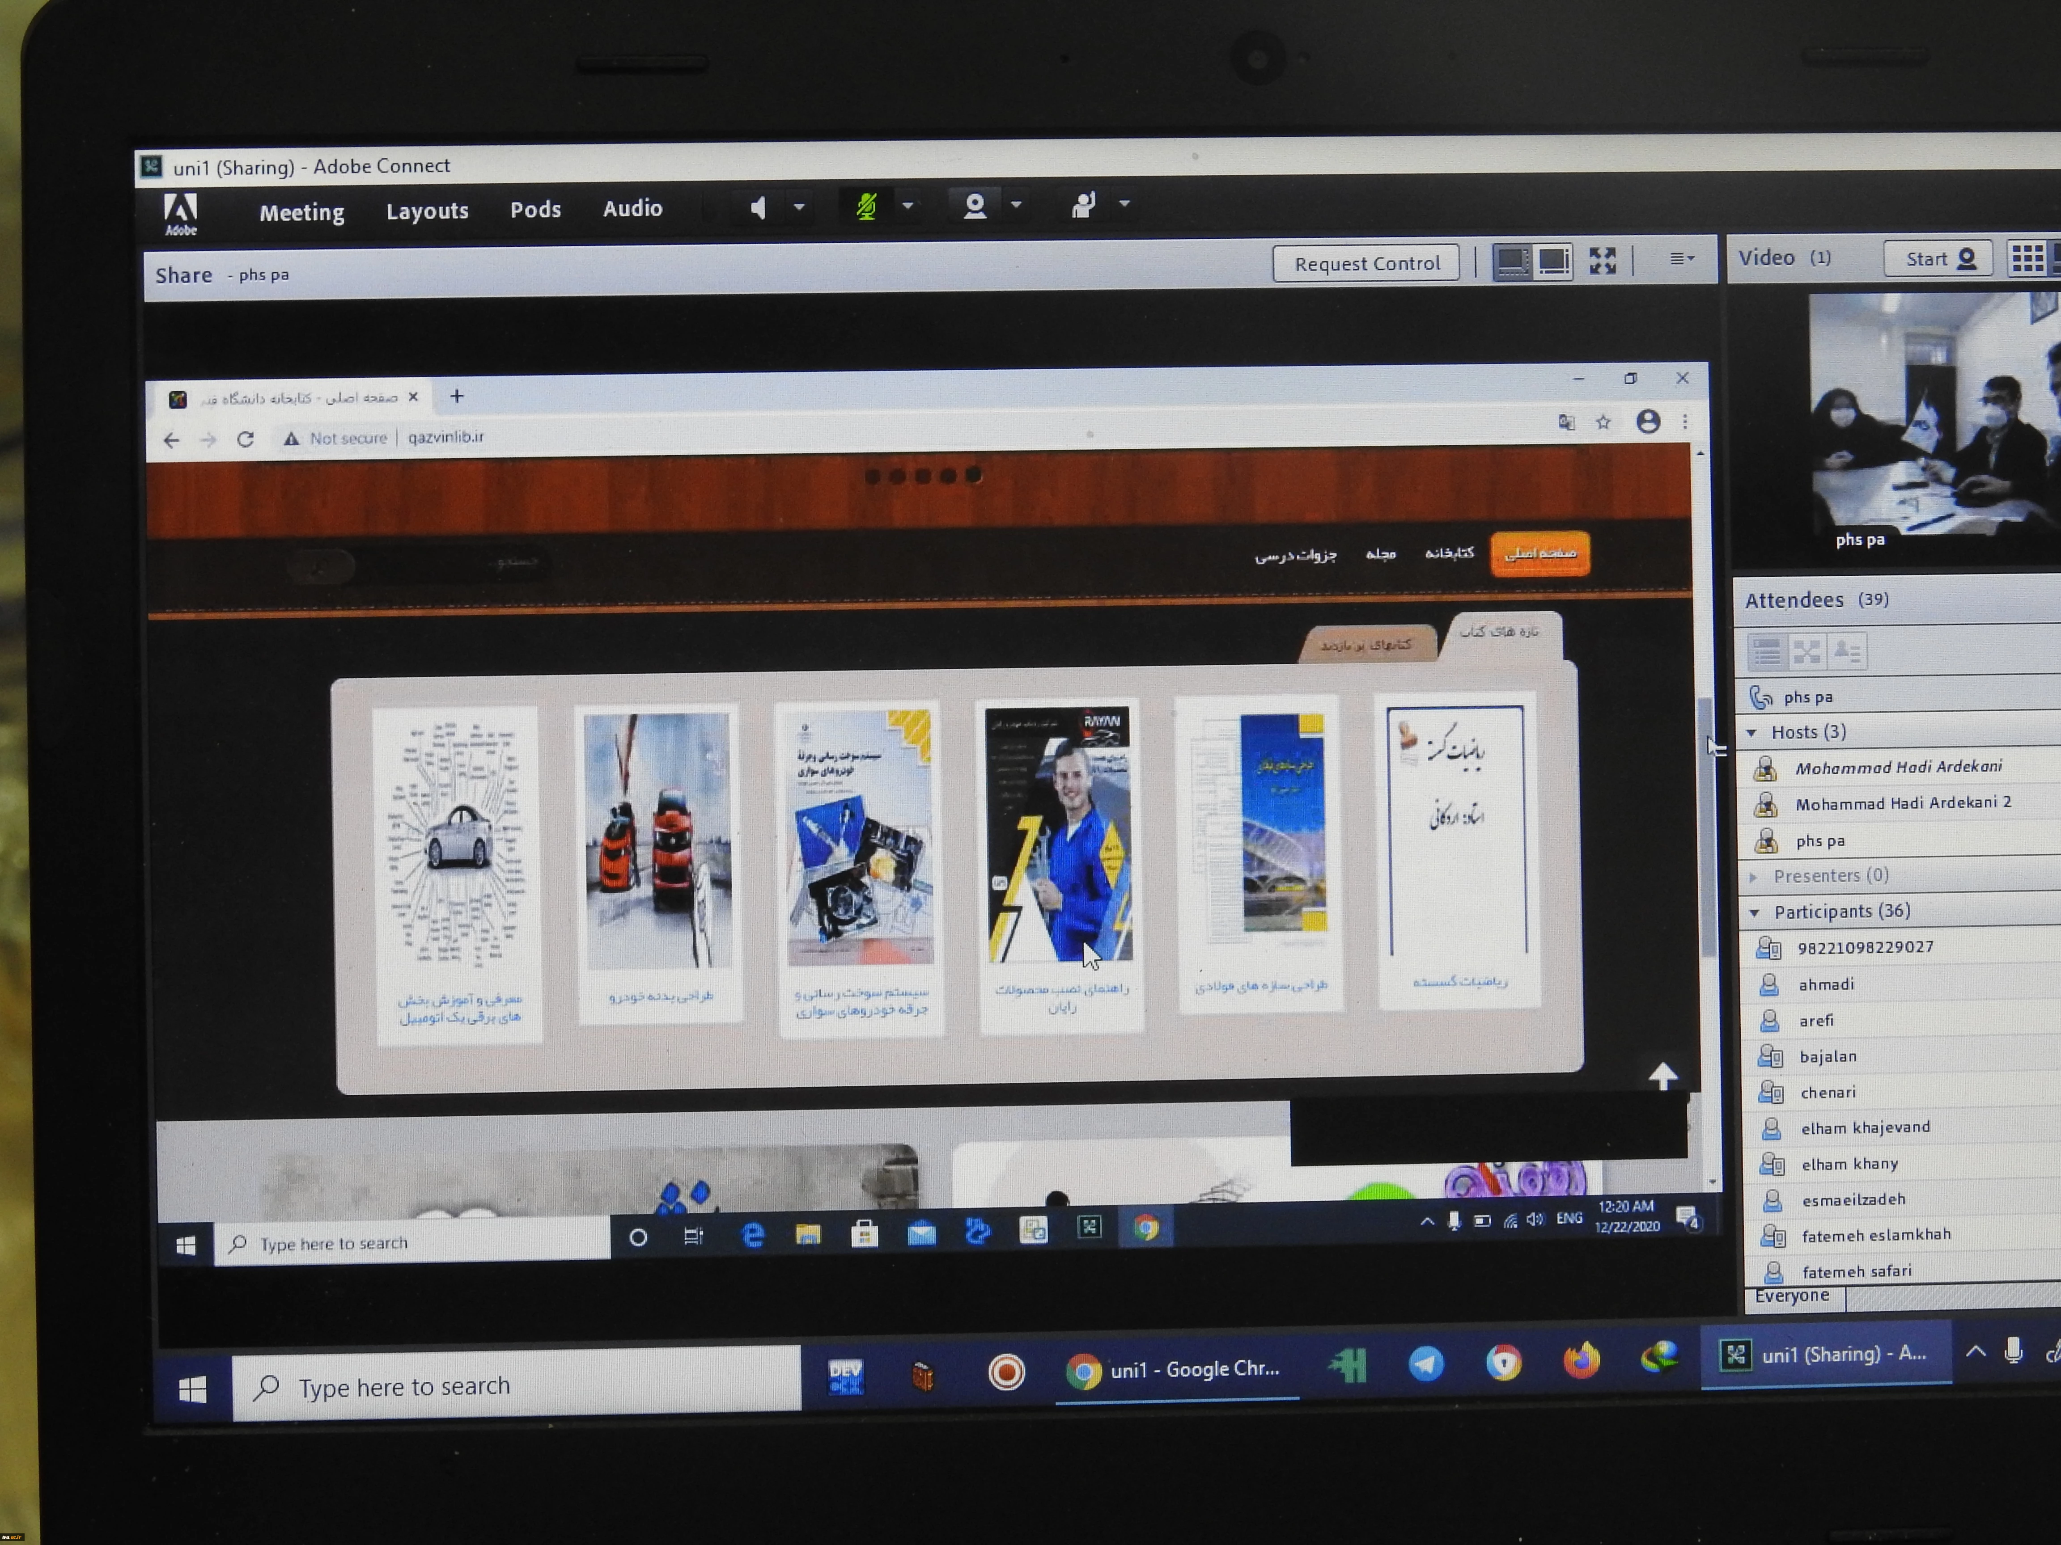Open the speaker options dropdown arrow
Screen dimensions: 2061x1545
tap(799, 207)
